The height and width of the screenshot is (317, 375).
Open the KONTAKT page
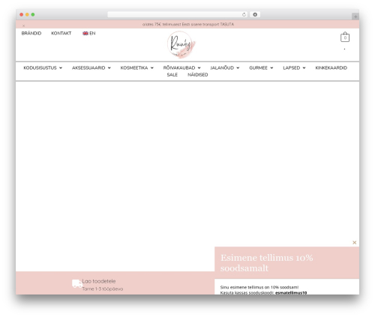[x=61, y=33]
